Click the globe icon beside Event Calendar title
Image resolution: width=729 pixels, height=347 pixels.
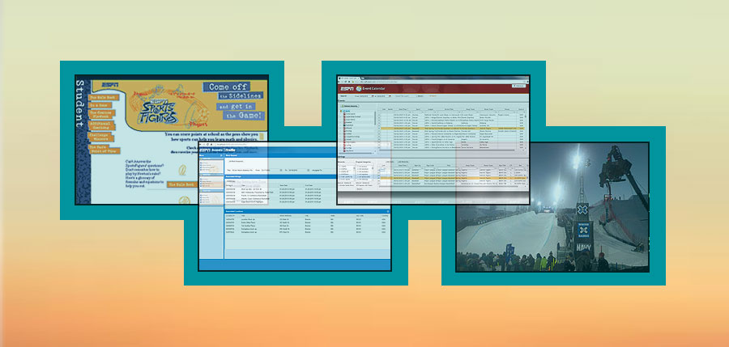point(359,89)
